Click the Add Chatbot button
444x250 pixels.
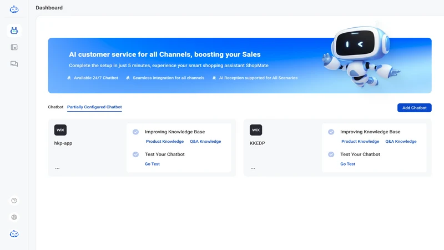414,108
